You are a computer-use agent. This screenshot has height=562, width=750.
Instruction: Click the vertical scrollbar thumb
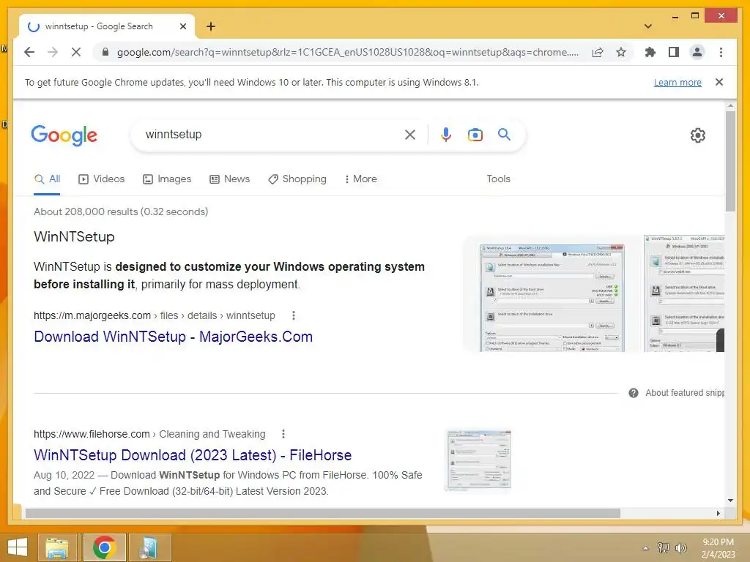coord(730,161)
